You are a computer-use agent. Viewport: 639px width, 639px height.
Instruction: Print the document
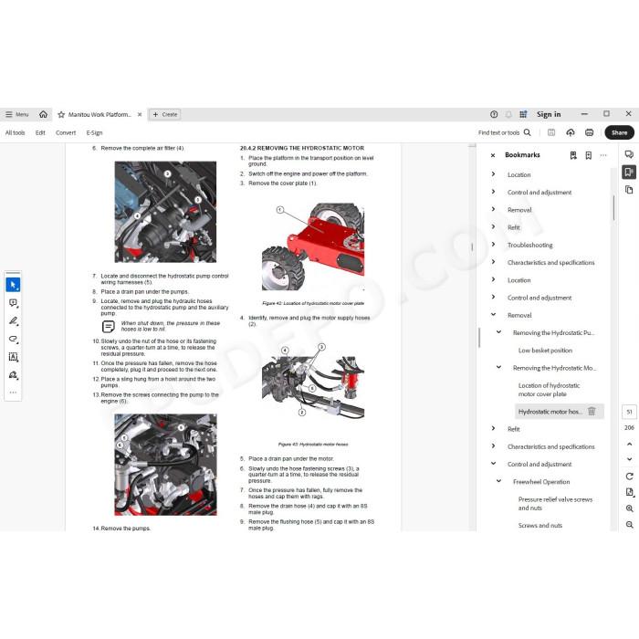(590, 132)
